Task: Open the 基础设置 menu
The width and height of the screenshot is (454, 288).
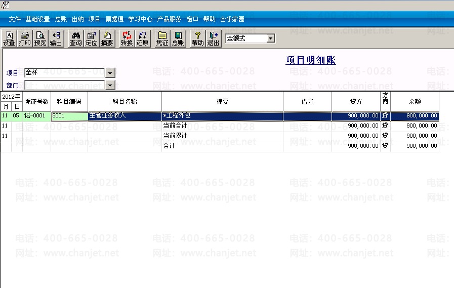Action: [x=37, y=19]
